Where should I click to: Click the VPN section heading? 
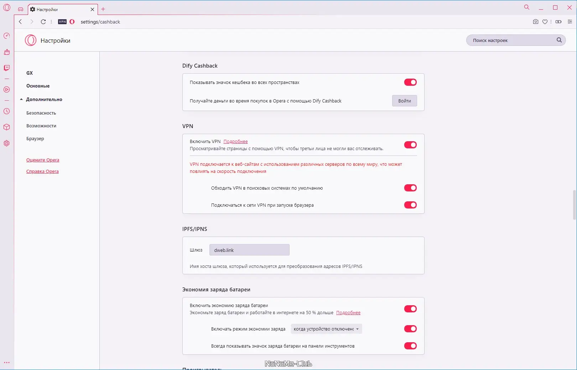188,126
